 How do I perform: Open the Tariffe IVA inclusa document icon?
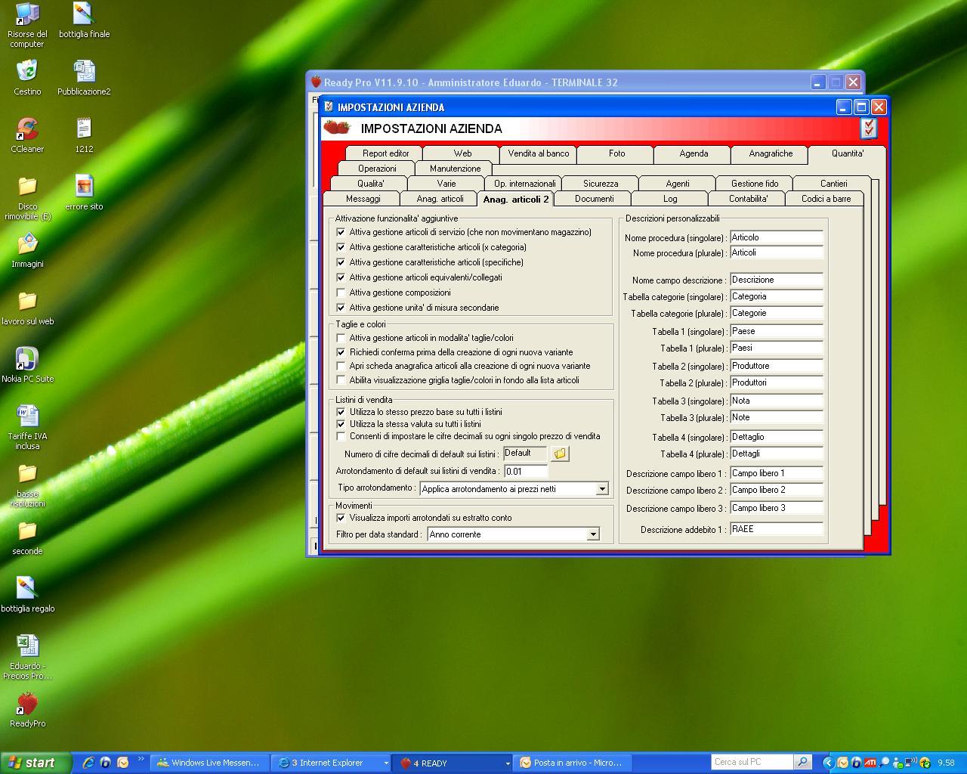click(27, 417)
